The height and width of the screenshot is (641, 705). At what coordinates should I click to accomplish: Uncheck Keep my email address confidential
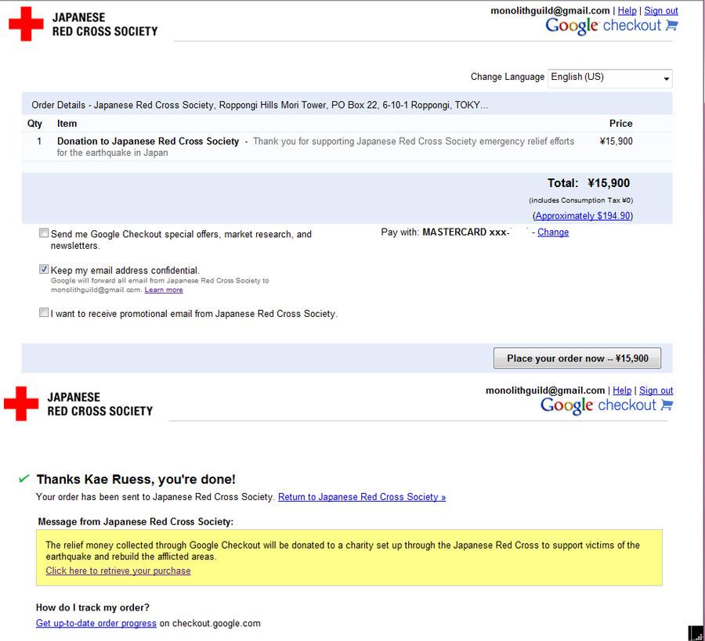[x=44, y=269]
